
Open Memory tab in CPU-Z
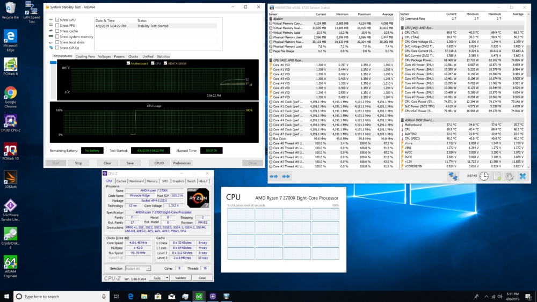coord(152,181)
